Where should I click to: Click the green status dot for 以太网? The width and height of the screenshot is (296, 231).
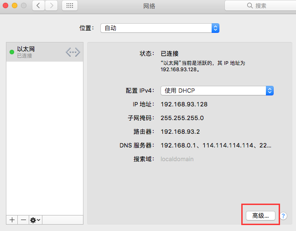point(12,52)
